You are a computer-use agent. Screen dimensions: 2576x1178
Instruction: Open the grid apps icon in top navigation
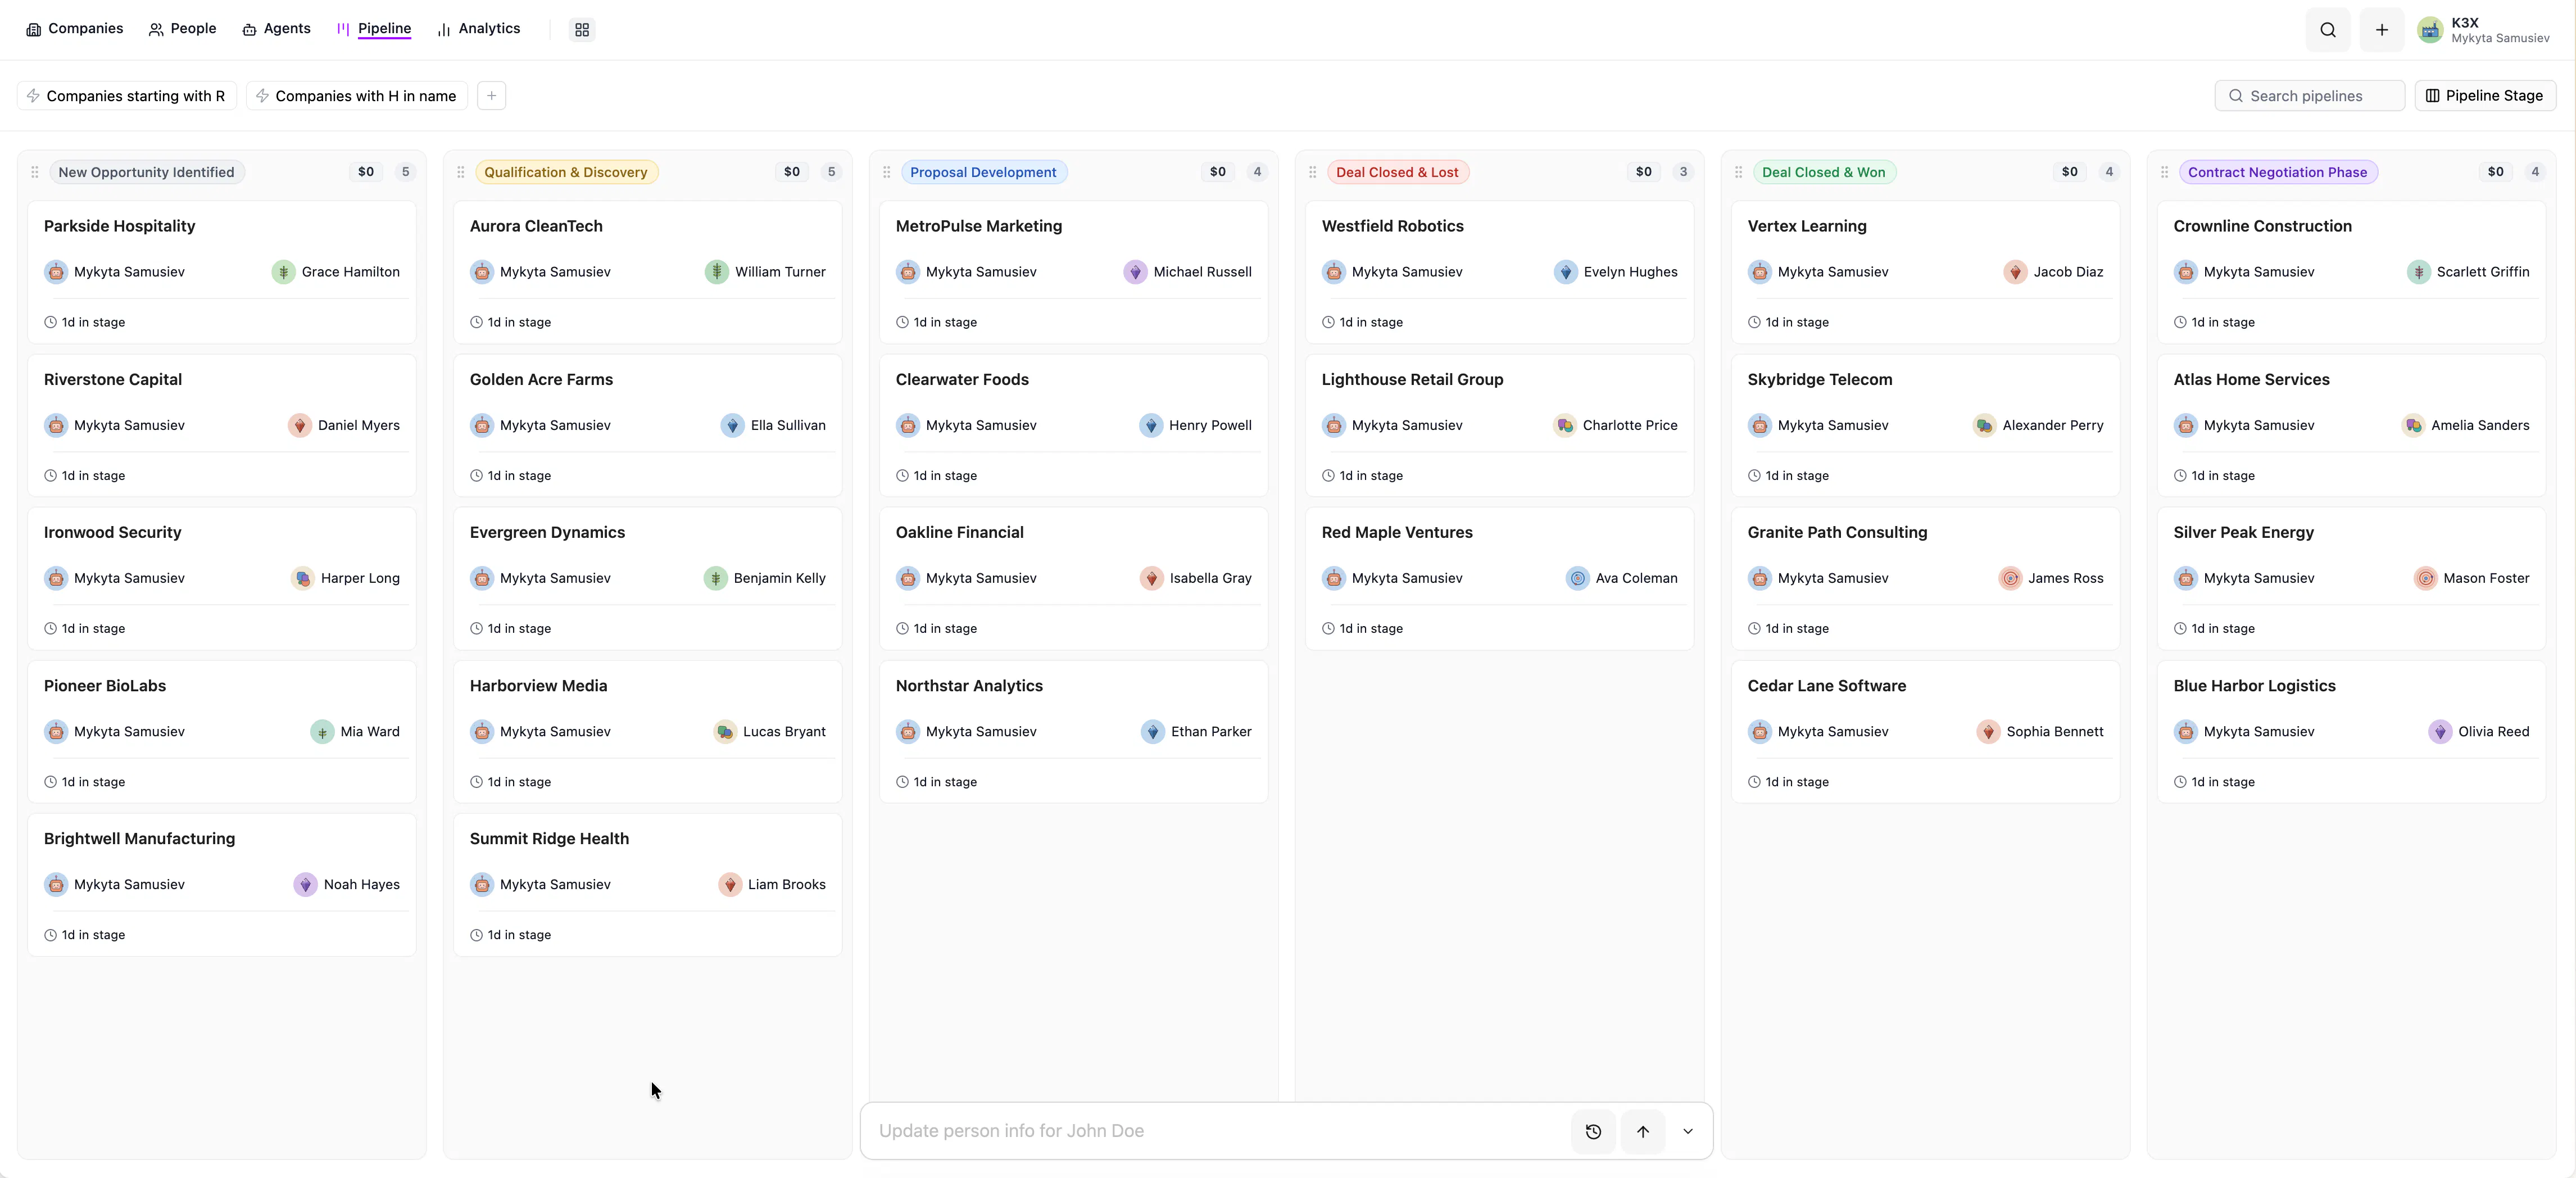pos(582,30)
